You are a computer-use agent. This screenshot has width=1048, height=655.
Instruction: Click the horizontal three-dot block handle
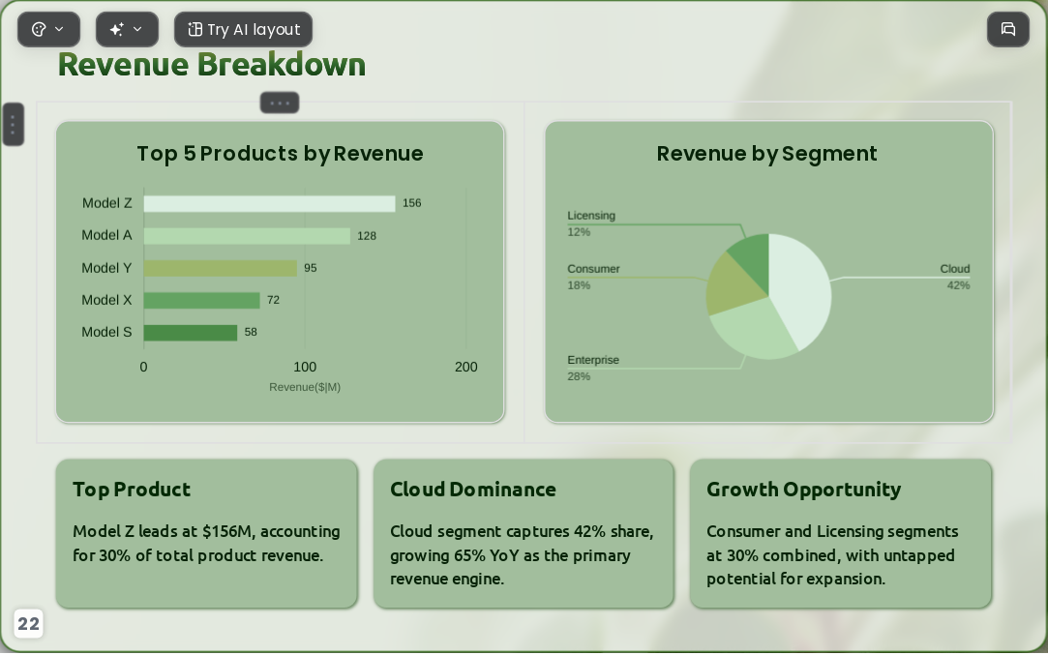(280, 103)
